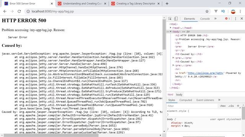The image size is (245, 137).
Task: Collapse the body element node
Action: (x=171, y=32)
